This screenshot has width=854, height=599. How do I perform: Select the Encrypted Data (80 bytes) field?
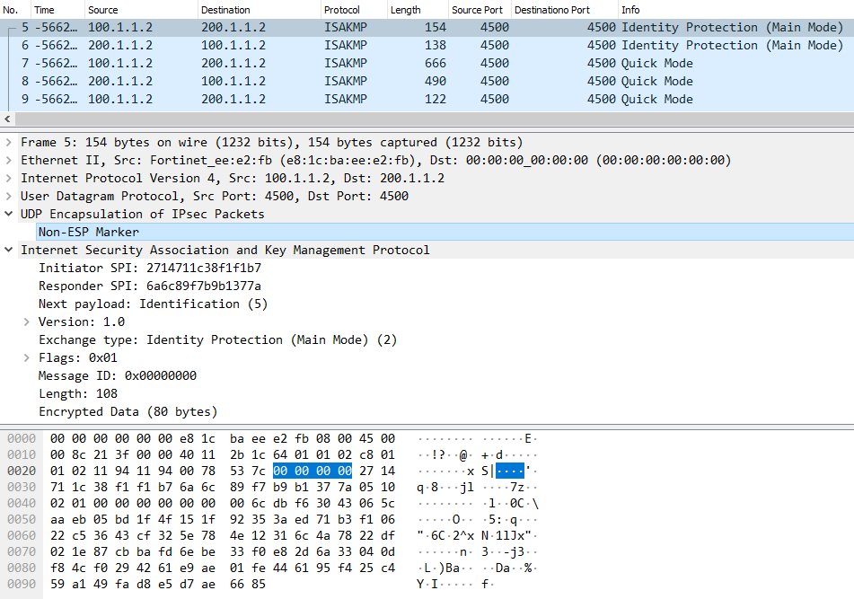coord(128,412)
